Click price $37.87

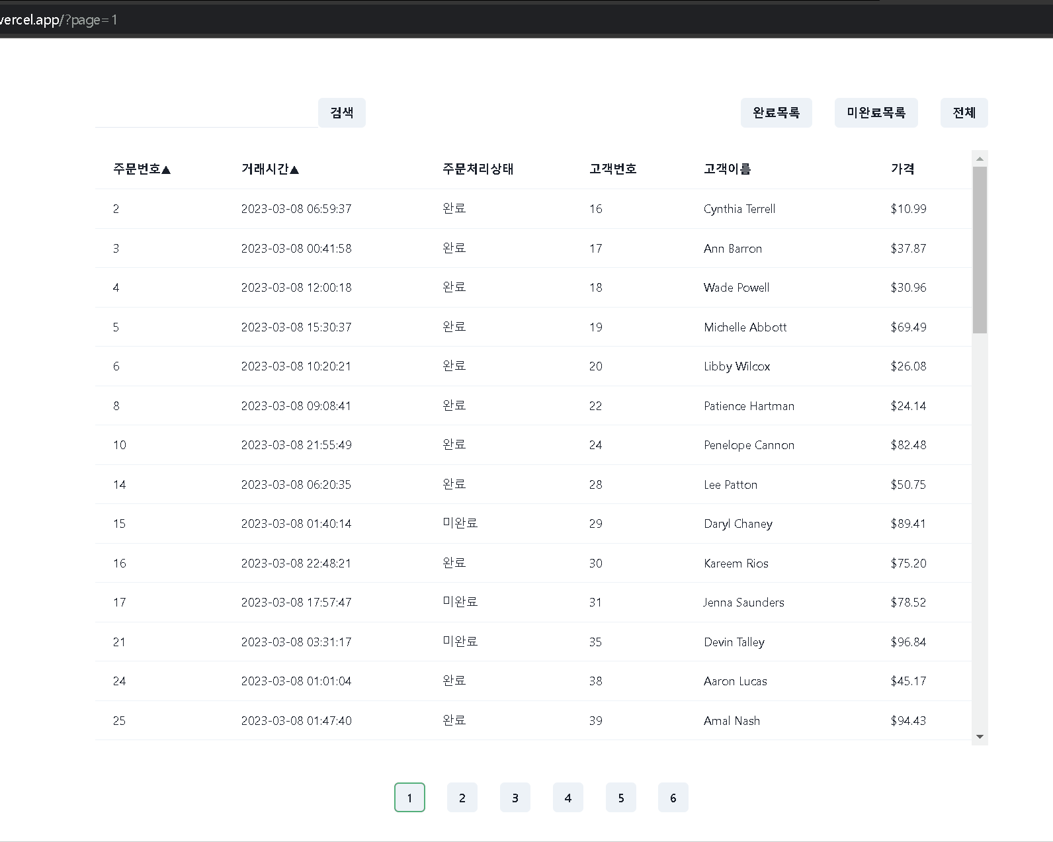click(908, 249)
